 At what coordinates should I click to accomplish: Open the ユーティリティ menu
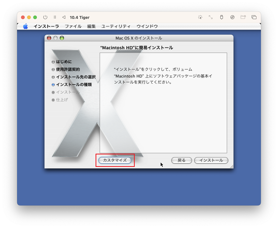tap(116, 26)
